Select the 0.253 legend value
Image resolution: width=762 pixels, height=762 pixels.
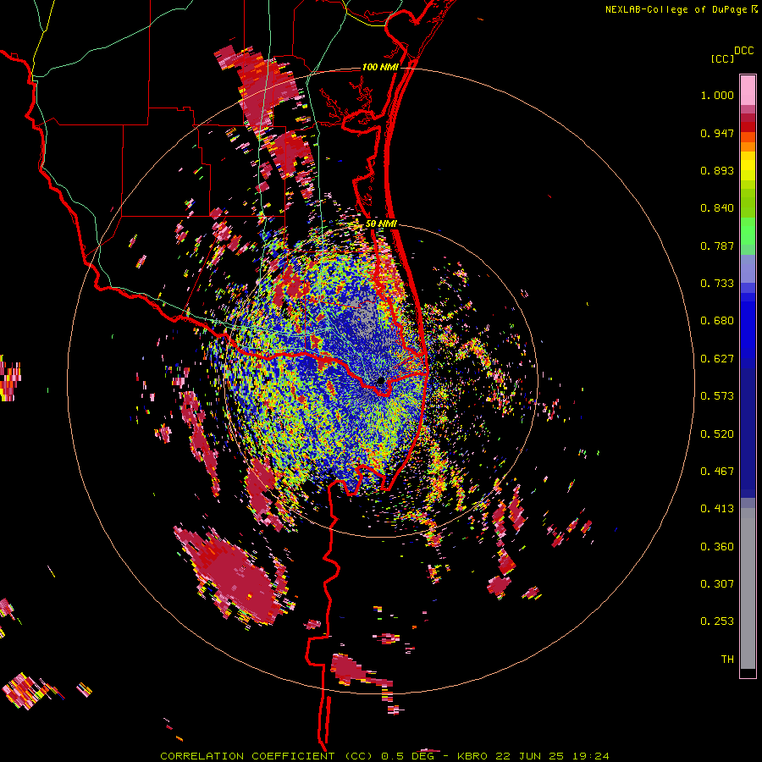pos(717,621)
